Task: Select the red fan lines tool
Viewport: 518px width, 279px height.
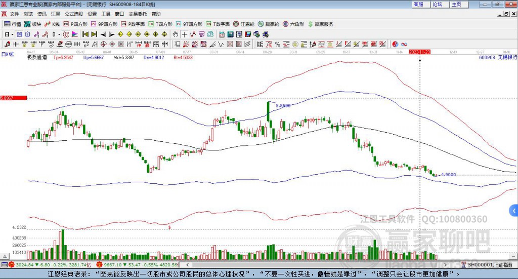Action: pos(186,44)
